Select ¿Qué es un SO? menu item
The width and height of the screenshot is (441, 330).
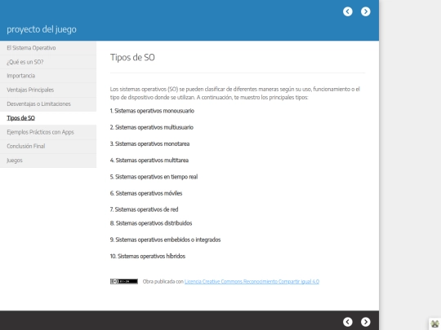point(48,62)
